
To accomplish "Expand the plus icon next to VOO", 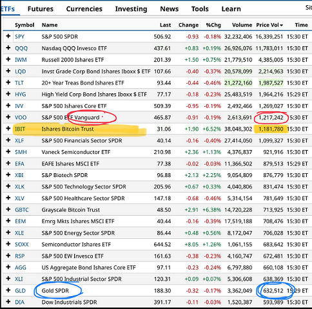I will pos(8,117).
